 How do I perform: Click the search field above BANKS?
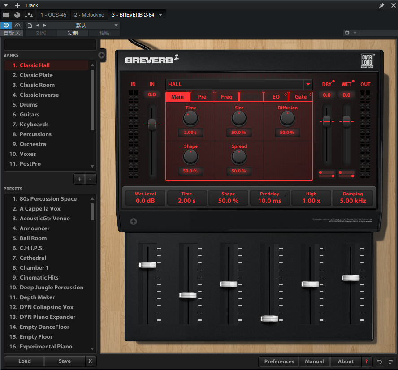pos(50,45)
